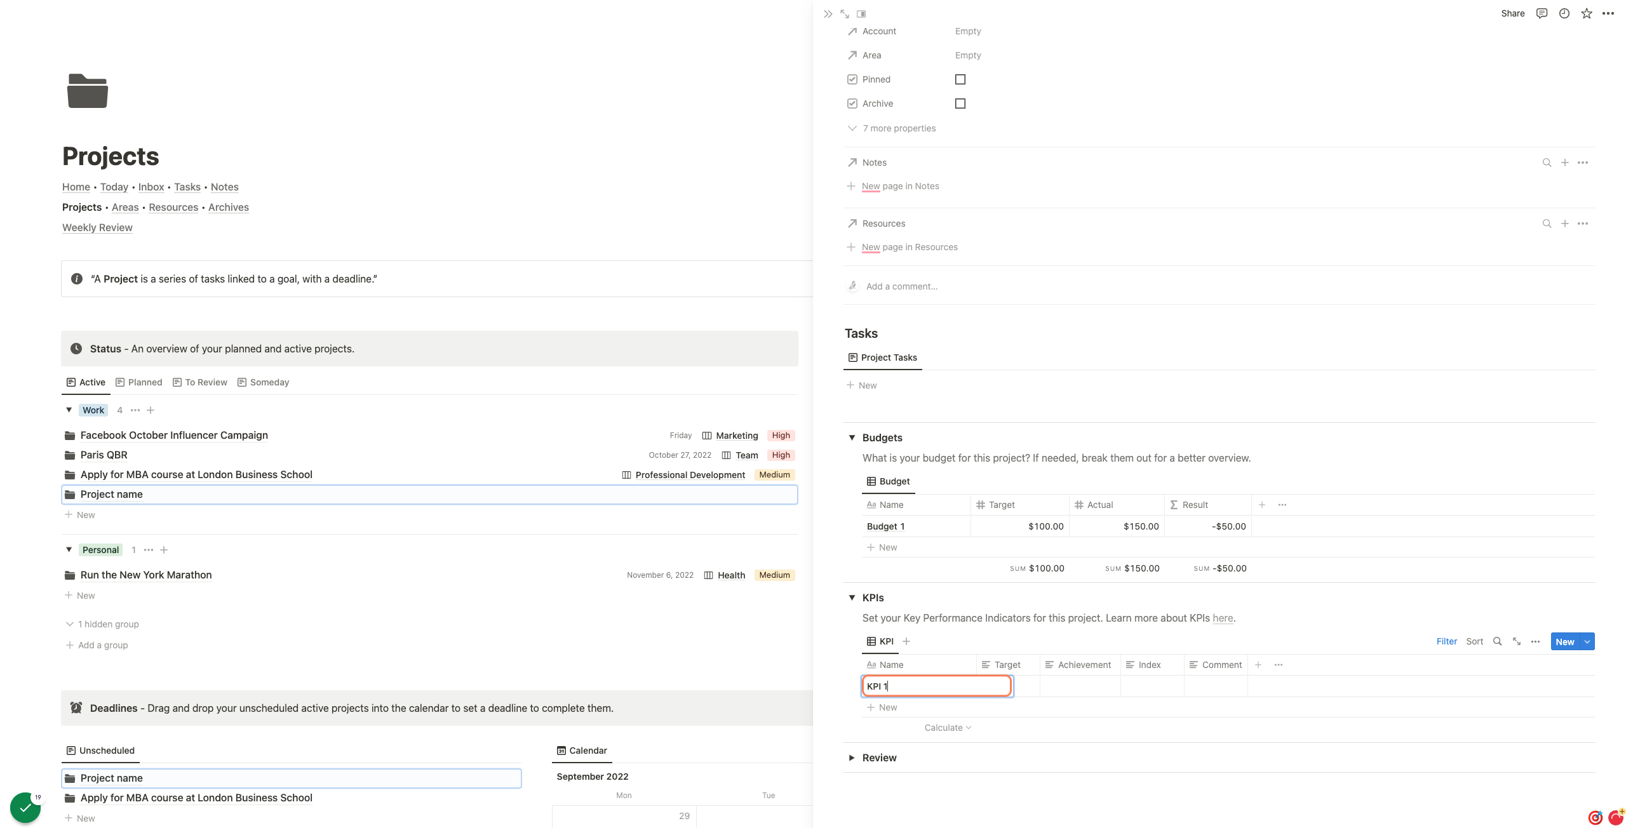
Task: Click Filter in the KPI toolbar
Action: [x=1446, y=641]
